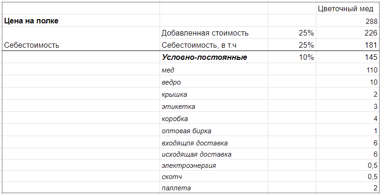Select the cell with value 145

click(348, 58)
